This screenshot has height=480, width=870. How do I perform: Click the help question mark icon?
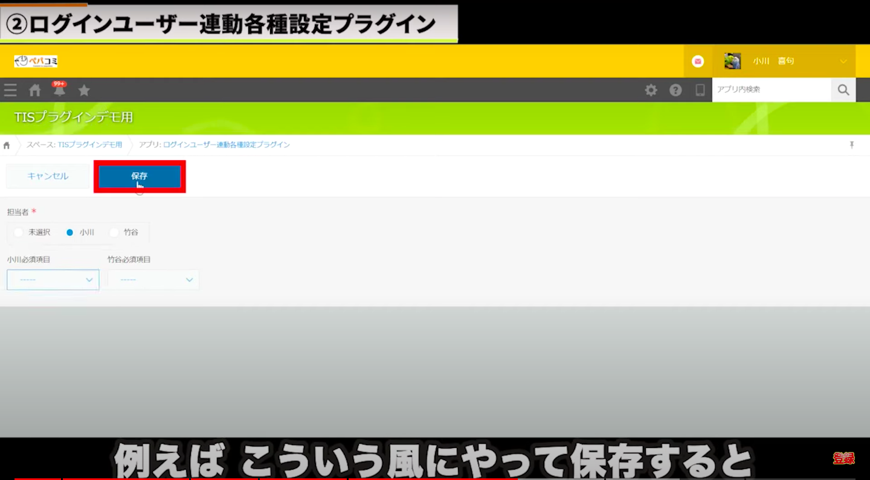pyautogui.click(x=675, y=90)
